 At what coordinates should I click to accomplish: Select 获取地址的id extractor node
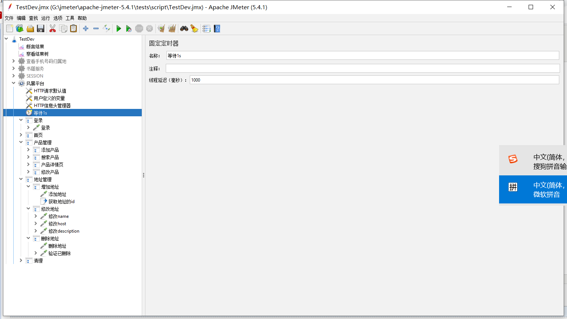(61, 202)
